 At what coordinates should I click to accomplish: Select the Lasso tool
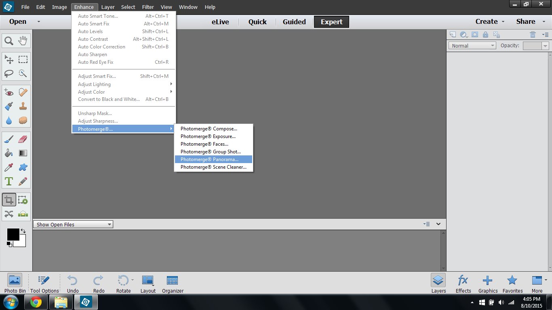[x=9, y=73]
